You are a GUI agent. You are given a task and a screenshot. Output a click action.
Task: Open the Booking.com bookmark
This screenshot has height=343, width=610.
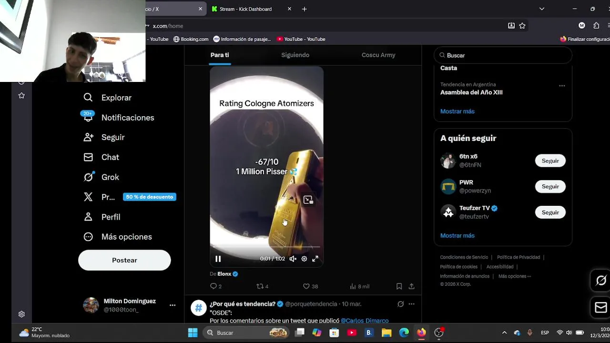point(191,39)
